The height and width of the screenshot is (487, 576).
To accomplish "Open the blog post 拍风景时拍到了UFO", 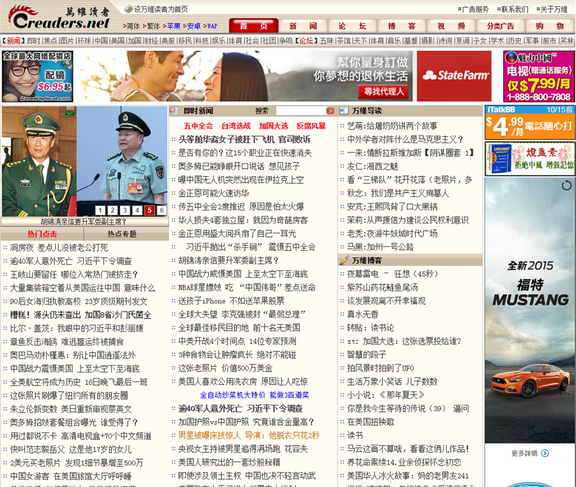I will (380, 368).
